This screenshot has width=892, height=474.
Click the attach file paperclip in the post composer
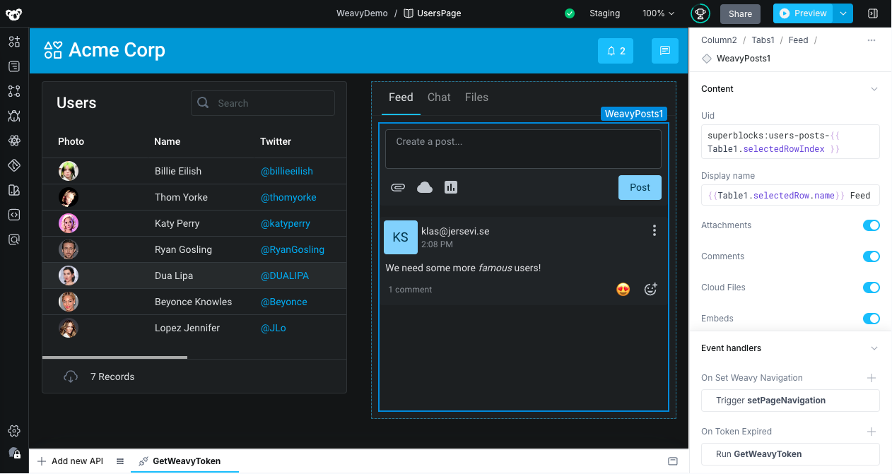(398, 187)
